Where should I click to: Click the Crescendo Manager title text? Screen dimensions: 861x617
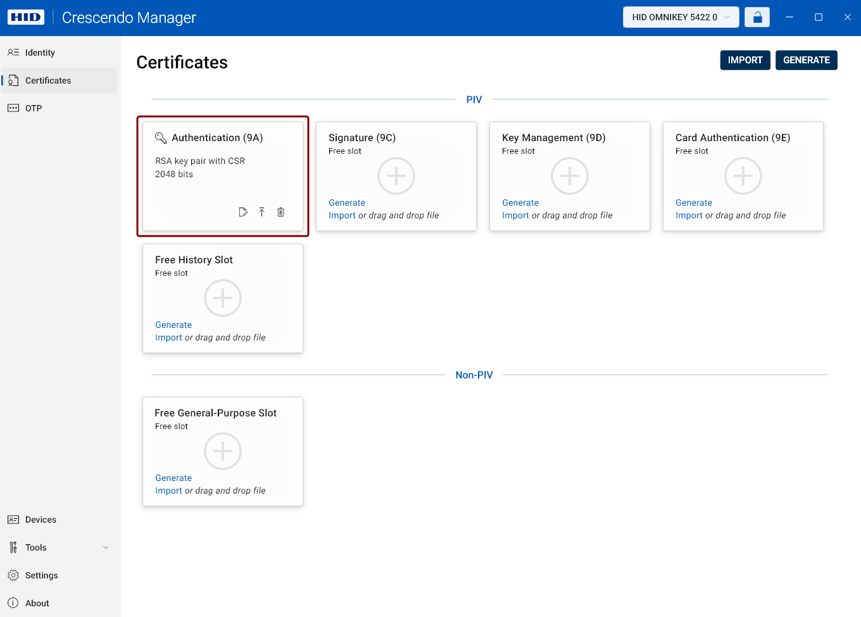tap(129, 18)
